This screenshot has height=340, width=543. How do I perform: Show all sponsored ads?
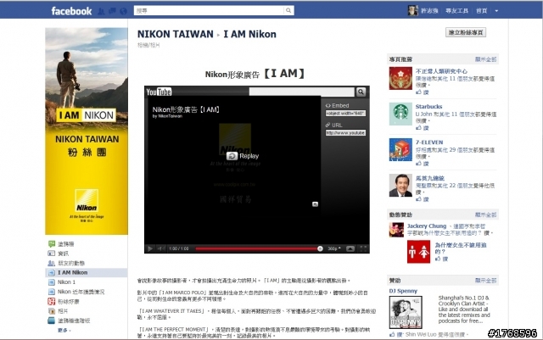[x=485, y=281]
